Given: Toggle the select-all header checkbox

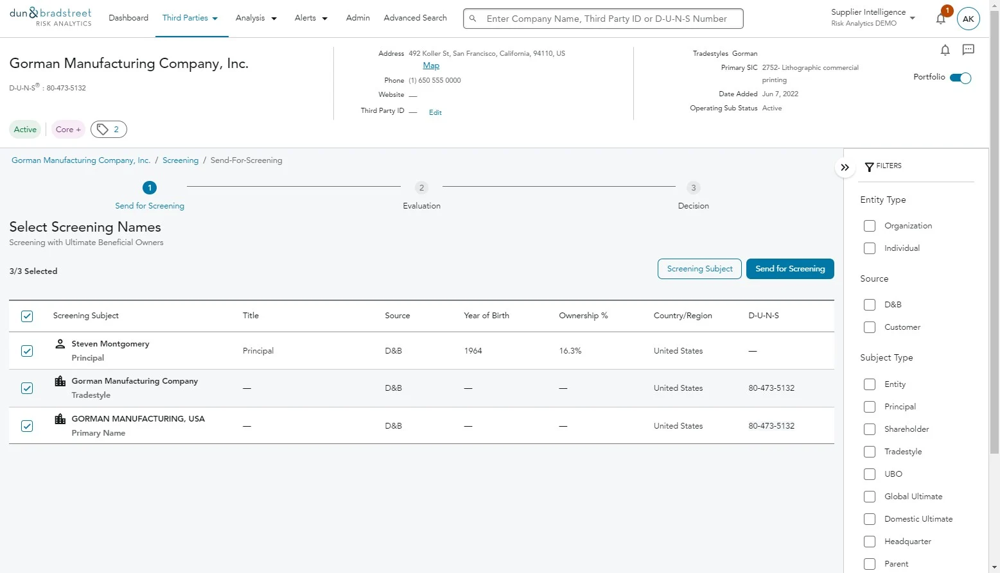Looking at the screenshot, I should tap(27, 316).
